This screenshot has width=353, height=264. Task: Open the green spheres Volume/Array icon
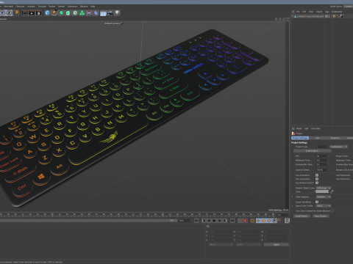82,12
